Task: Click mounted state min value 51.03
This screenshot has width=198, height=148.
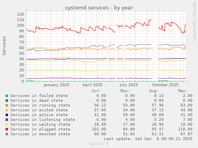Action: 129,134
